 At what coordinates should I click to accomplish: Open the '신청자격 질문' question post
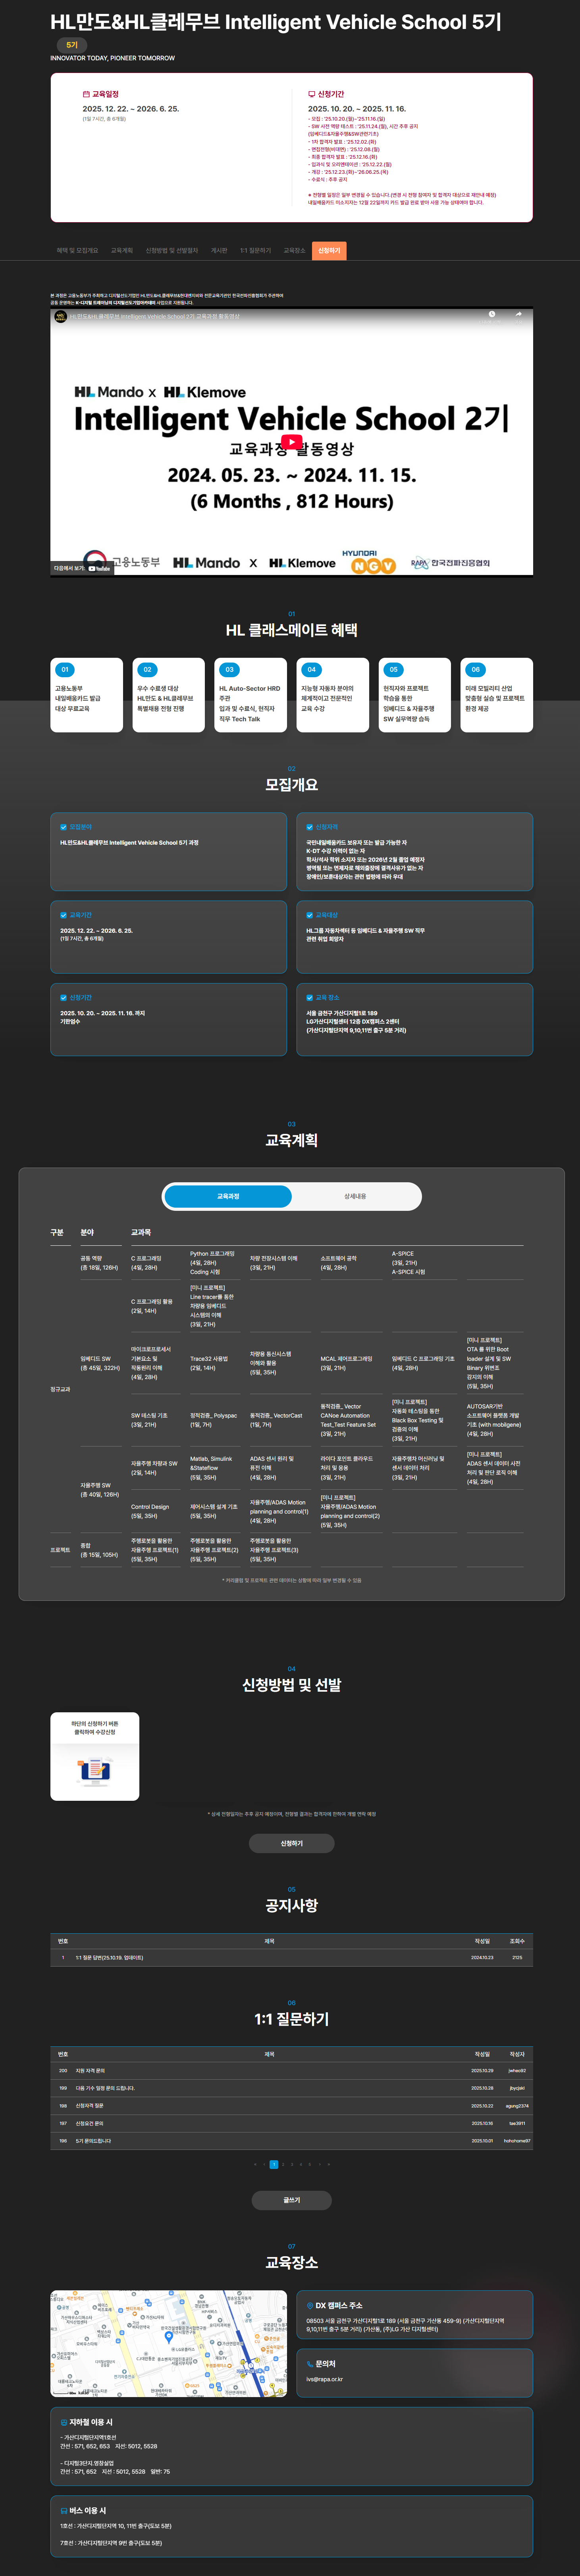(90, 2105)
